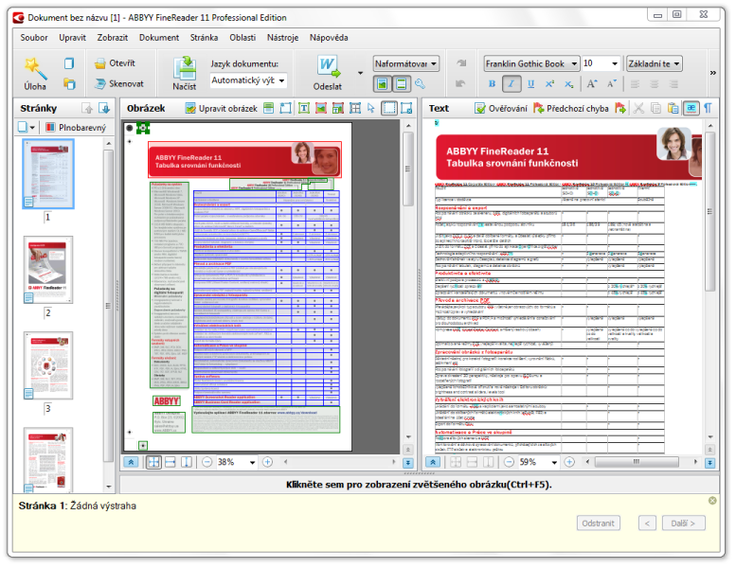Screen dimensions: 736x568
Task: Click the Další next warning button
Action: tap(684, 523)
